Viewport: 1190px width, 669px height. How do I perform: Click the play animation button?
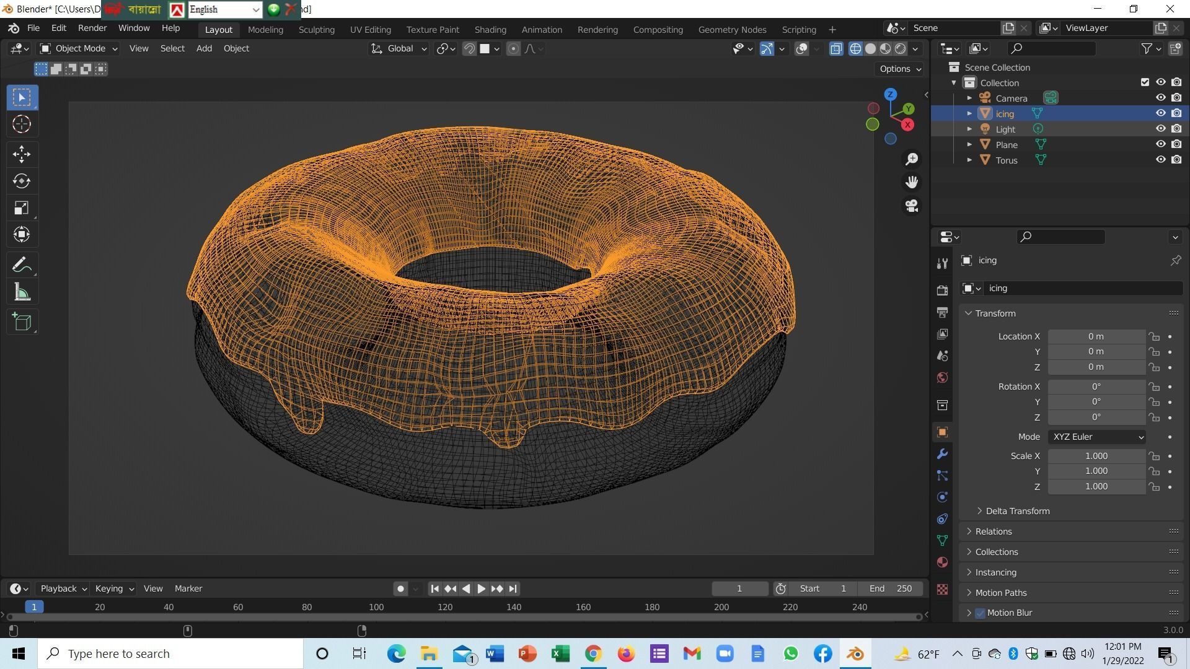481,588
